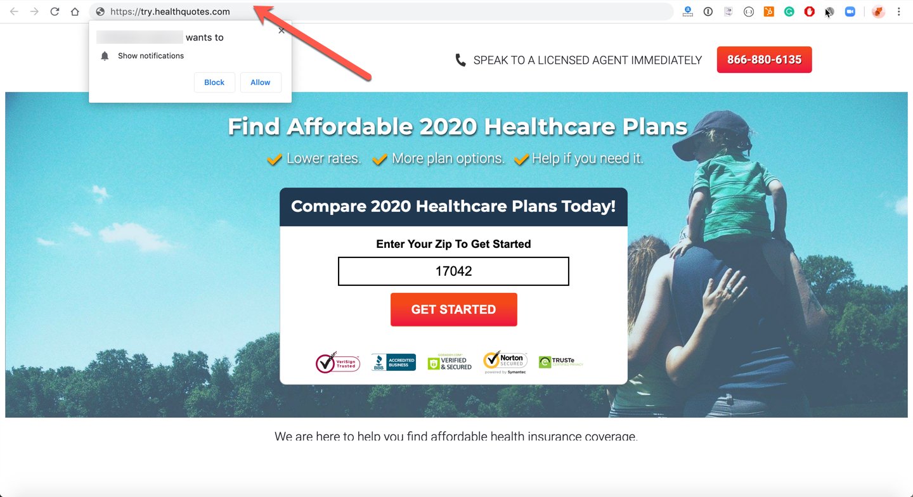Click the 866-880-6135 phone button

(x=764, y=60)
